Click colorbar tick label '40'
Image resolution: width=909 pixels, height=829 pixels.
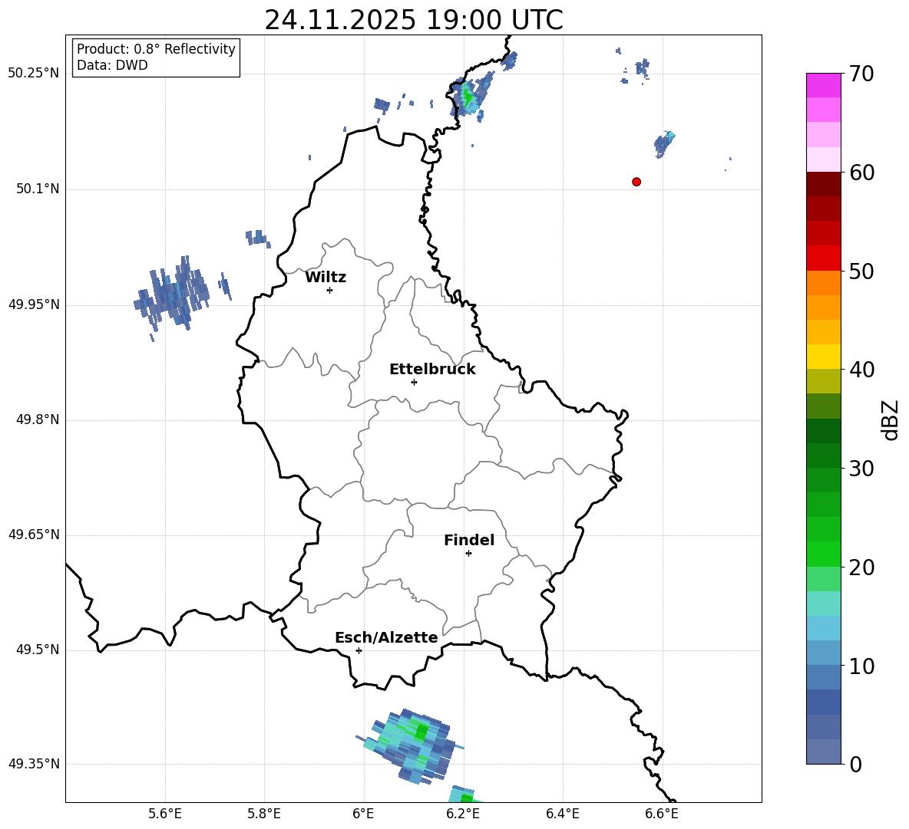pyautogui.click(x=861, y=370)
